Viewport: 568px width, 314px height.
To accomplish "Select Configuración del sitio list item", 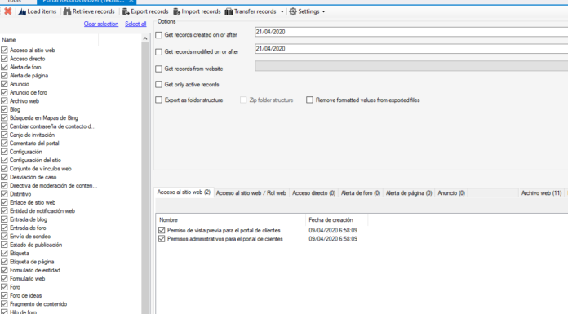I will [35, 160].
